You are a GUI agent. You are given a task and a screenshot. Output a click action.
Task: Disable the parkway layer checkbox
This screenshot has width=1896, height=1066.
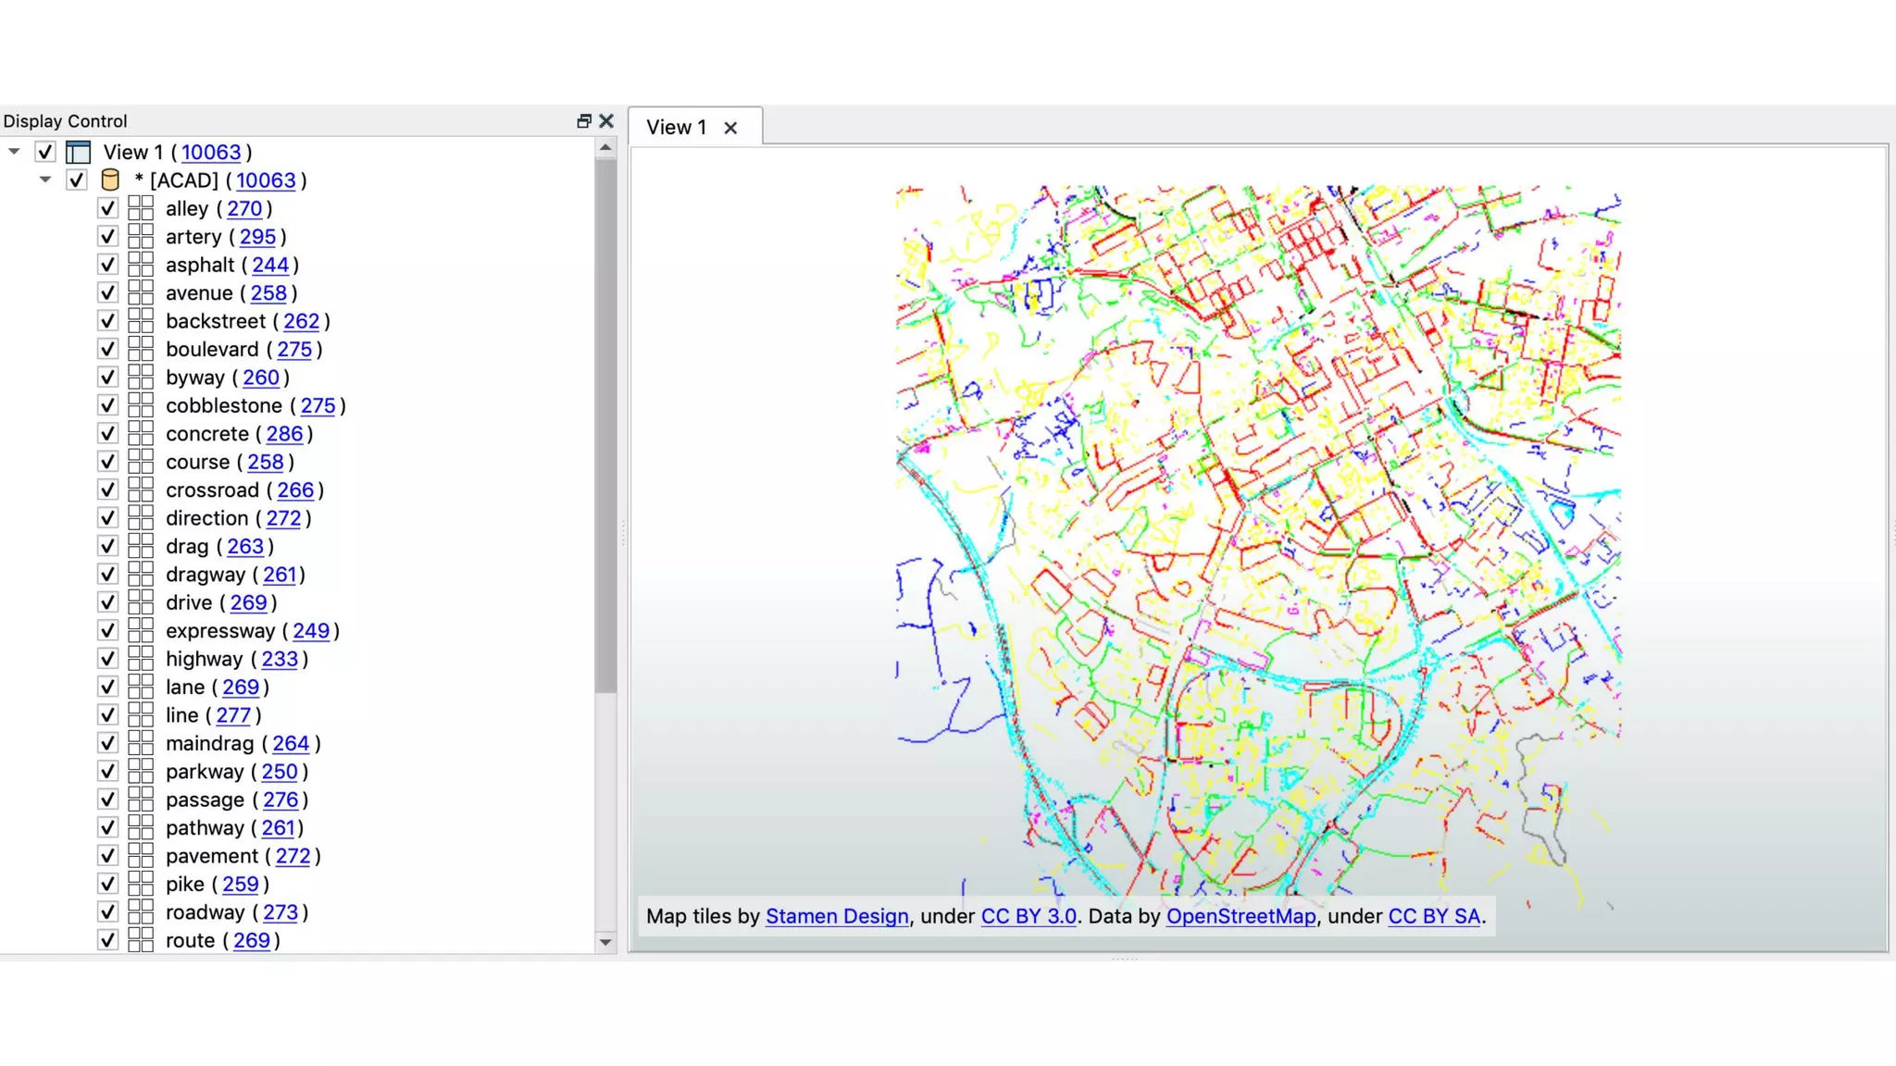pos(107,771)
